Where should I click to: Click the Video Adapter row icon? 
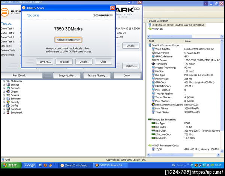[153, 49]
